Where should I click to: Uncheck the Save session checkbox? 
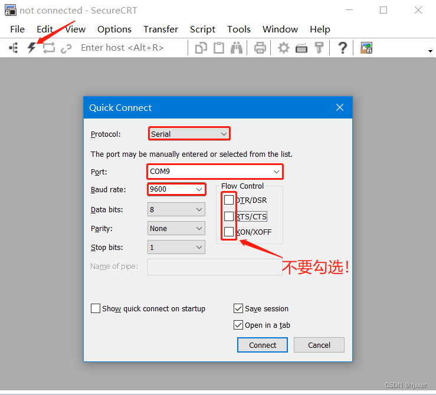tap(238, 308)
